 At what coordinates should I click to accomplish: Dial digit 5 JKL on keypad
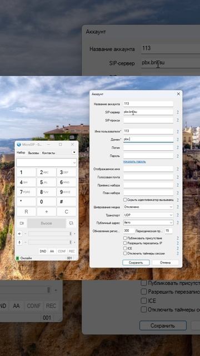tap(47, 182)
